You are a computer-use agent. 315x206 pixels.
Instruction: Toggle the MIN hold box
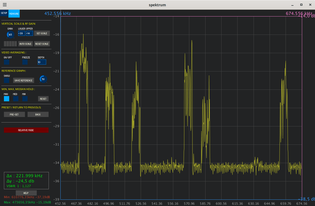(25, 99)
